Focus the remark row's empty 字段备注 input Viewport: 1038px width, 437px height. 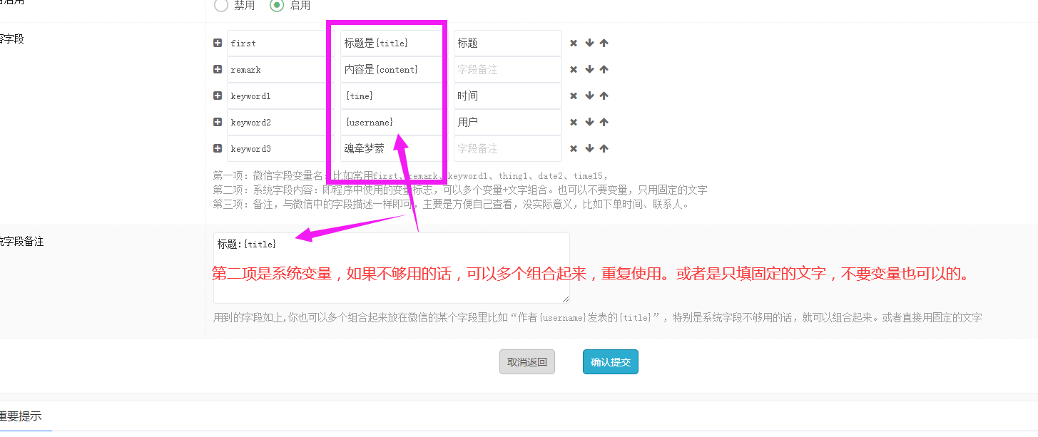[507, 70]
